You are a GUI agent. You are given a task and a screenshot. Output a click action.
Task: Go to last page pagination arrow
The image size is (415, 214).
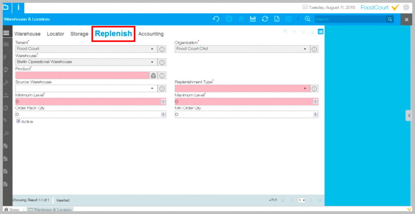(x=320, y=200)
